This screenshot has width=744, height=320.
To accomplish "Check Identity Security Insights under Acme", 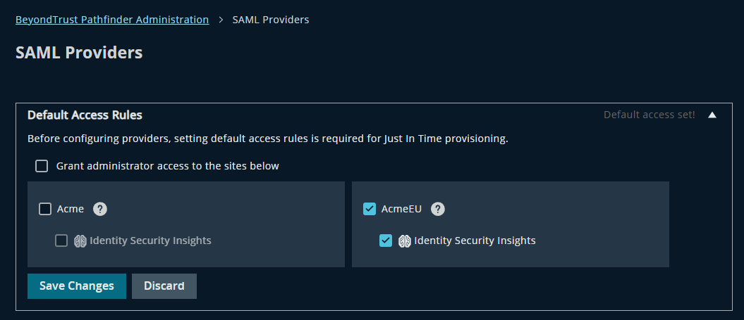I will [x=61, y=241].
